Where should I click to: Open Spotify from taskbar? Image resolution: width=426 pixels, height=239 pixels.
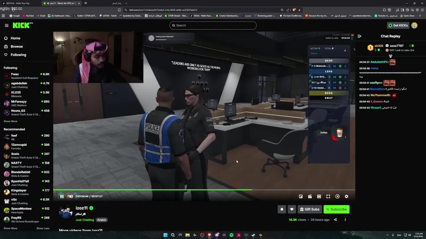[231, 235]
